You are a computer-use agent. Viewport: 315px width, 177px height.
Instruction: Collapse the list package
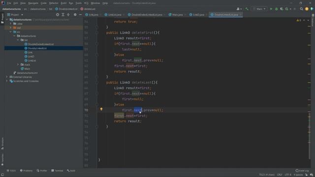click(18, 40)
